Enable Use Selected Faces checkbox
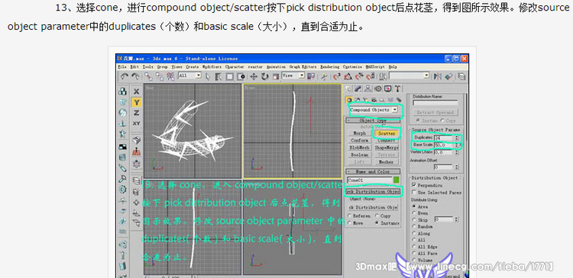This screenshot has width=573, height=278. tap(413, 192)
